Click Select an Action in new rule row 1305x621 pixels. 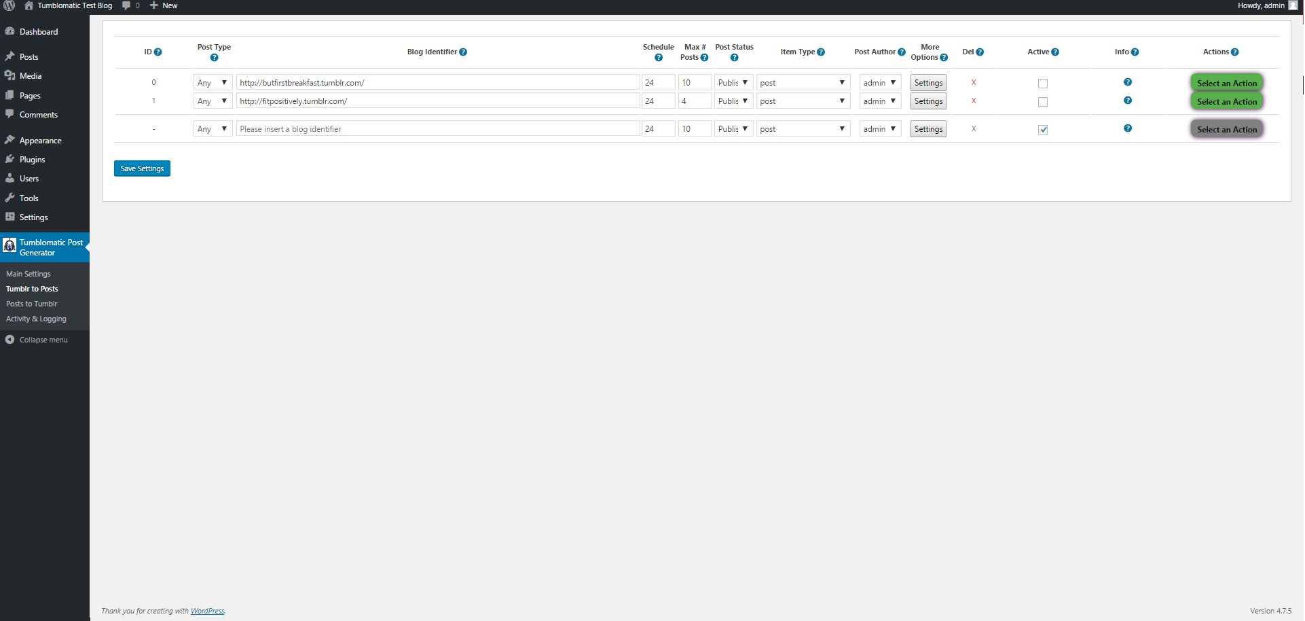[1227, 129]
